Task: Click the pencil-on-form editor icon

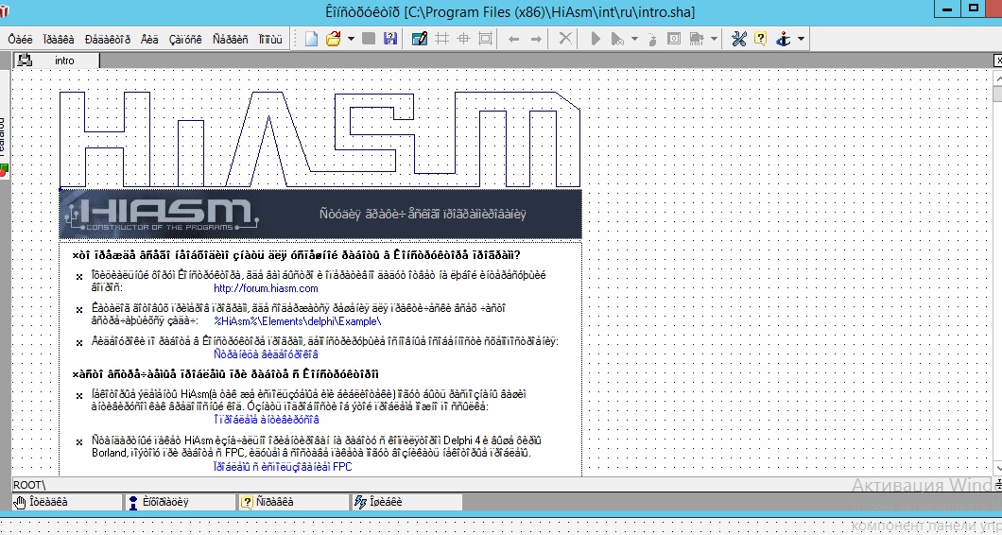Action: click(x=420, y=39)
